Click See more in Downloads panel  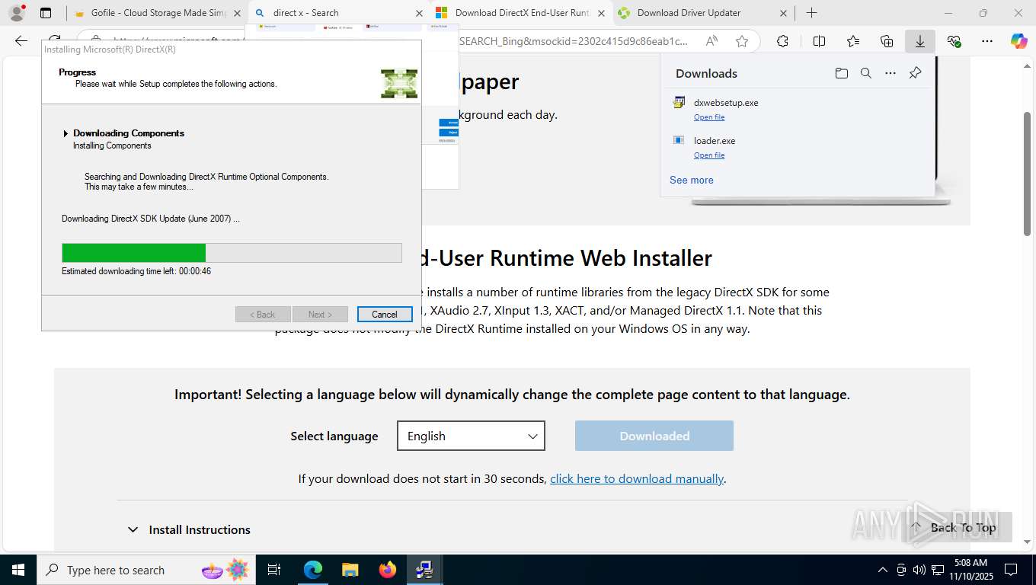[692, 180]
